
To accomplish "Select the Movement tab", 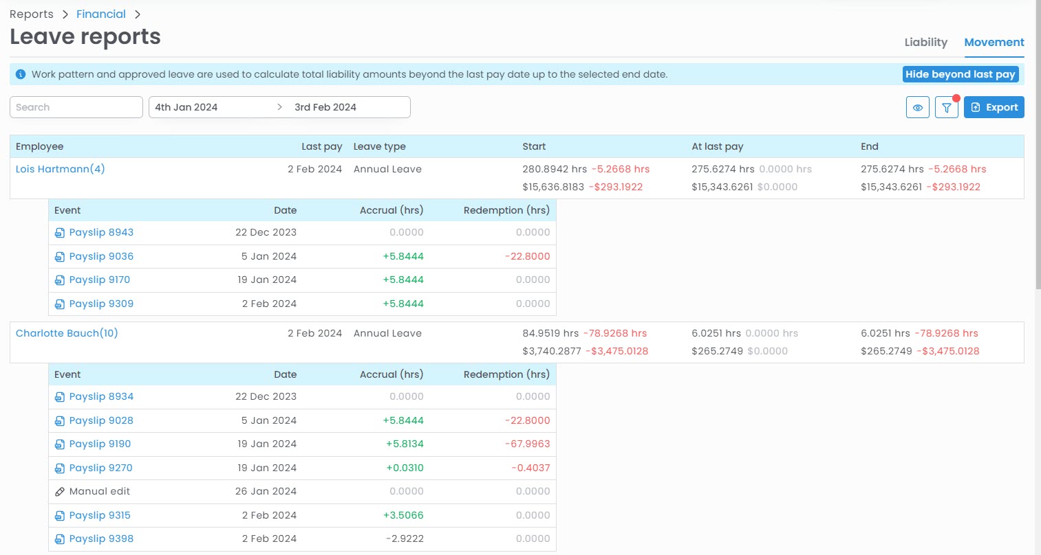I will tap(994, 43).
